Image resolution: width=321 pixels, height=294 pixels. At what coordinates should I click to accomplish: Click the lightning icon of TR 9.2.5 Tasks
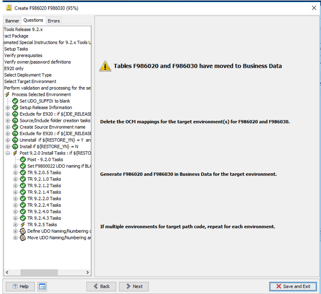[23, 225]
